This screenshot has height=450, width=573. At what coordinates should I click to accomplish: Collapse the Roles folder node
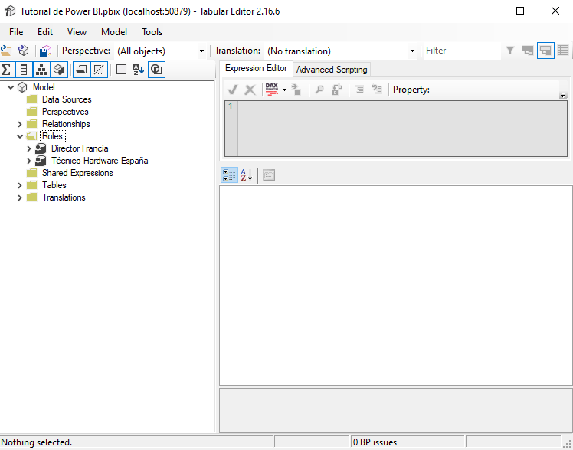coord(20,136)
